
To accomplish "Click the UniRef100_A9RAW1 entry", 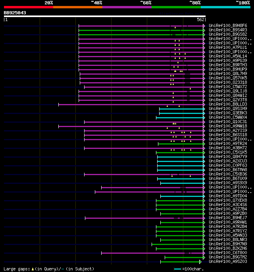I will (x=228, y=222).
